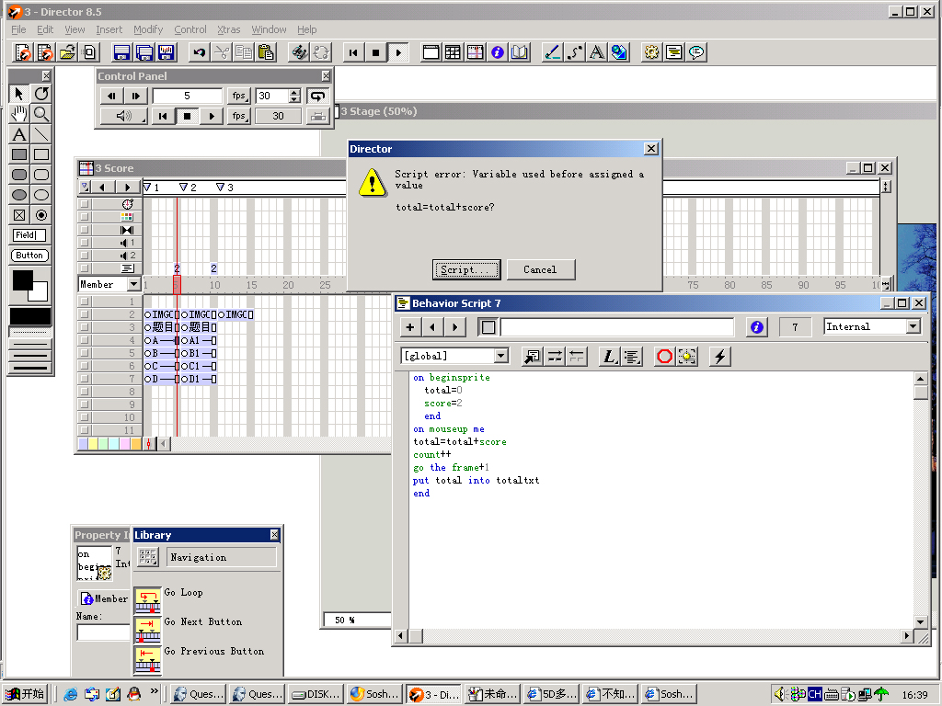Image resolution: width=942 pixels, height=706 pixels.
Task: Open the Paint window toolbar icon
Action: coord(552,52)
